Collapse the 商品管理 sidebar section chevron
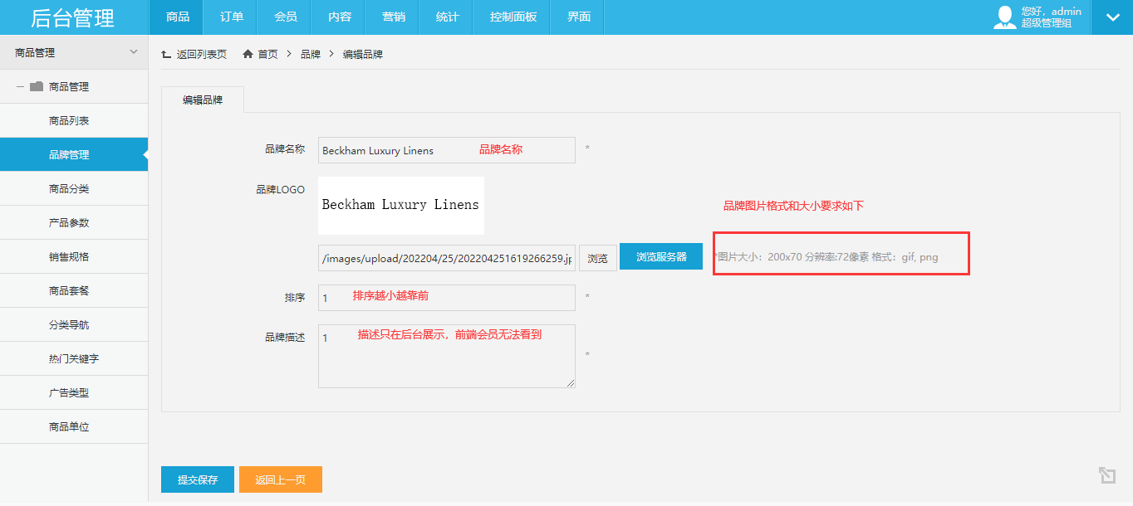This screenshot has height=506, width=1133. point(134,52)
